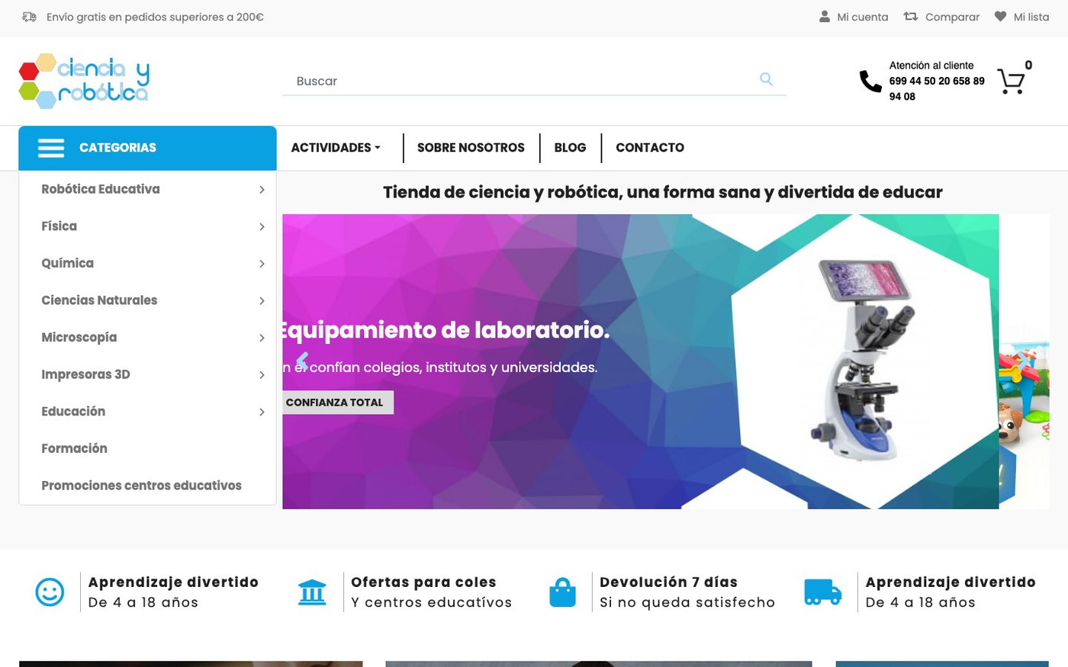This screenshot has width=1068, height=667.
Task: Click the Ciencia y Robótica logo
Action: point(84,81)
